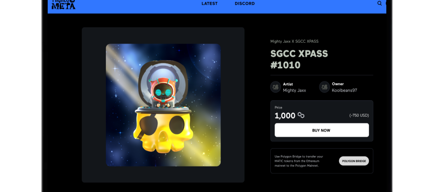
Task: Click the Price label
Action: [x=278, y=108]
